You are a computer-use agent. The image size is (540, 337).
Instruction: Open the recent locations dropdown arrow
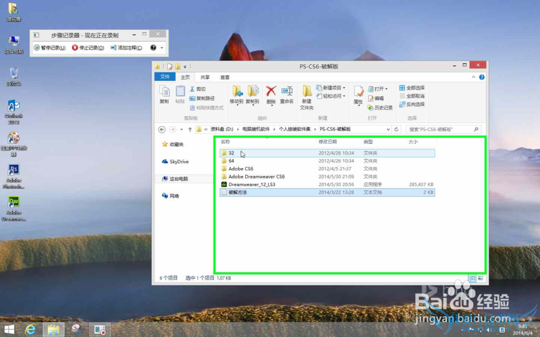(181, 129)
